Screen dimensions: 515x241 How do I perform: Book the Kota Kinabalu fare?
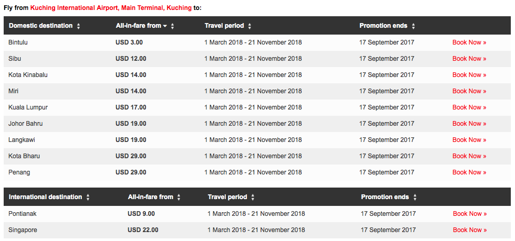[469, 75]
